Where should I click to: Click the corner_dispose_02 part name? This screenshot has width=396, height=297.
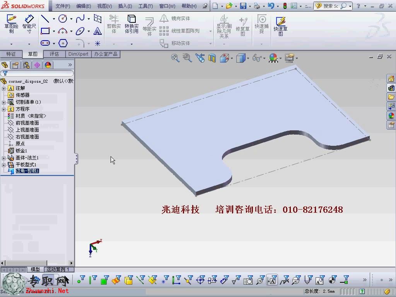[28, 81]
